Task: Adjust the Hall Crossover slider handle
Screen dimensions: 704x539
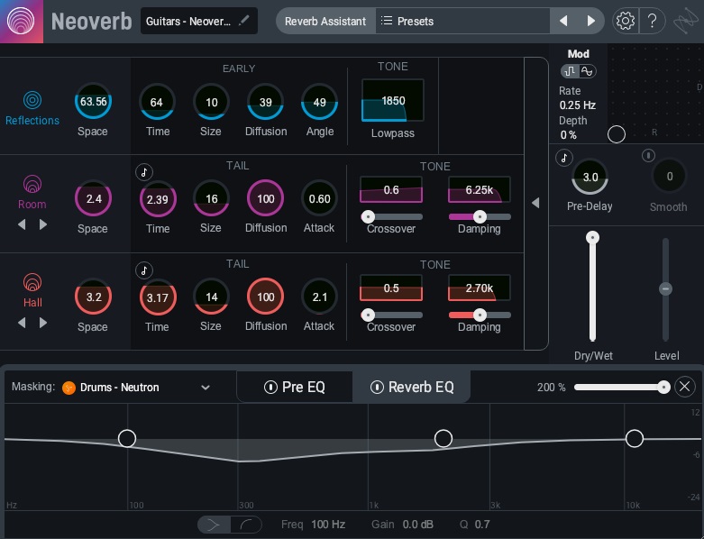Action: pyautogui.click(x=368, y=315)
